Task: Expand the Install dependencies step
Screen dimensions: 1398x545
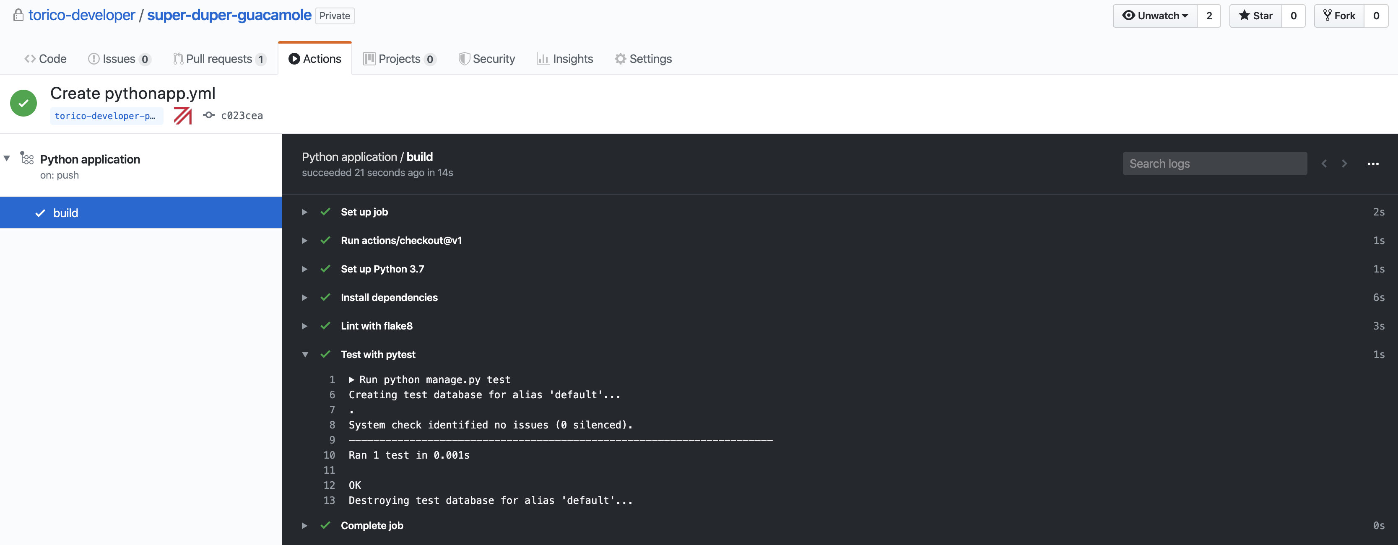Action: pos(304,298)
